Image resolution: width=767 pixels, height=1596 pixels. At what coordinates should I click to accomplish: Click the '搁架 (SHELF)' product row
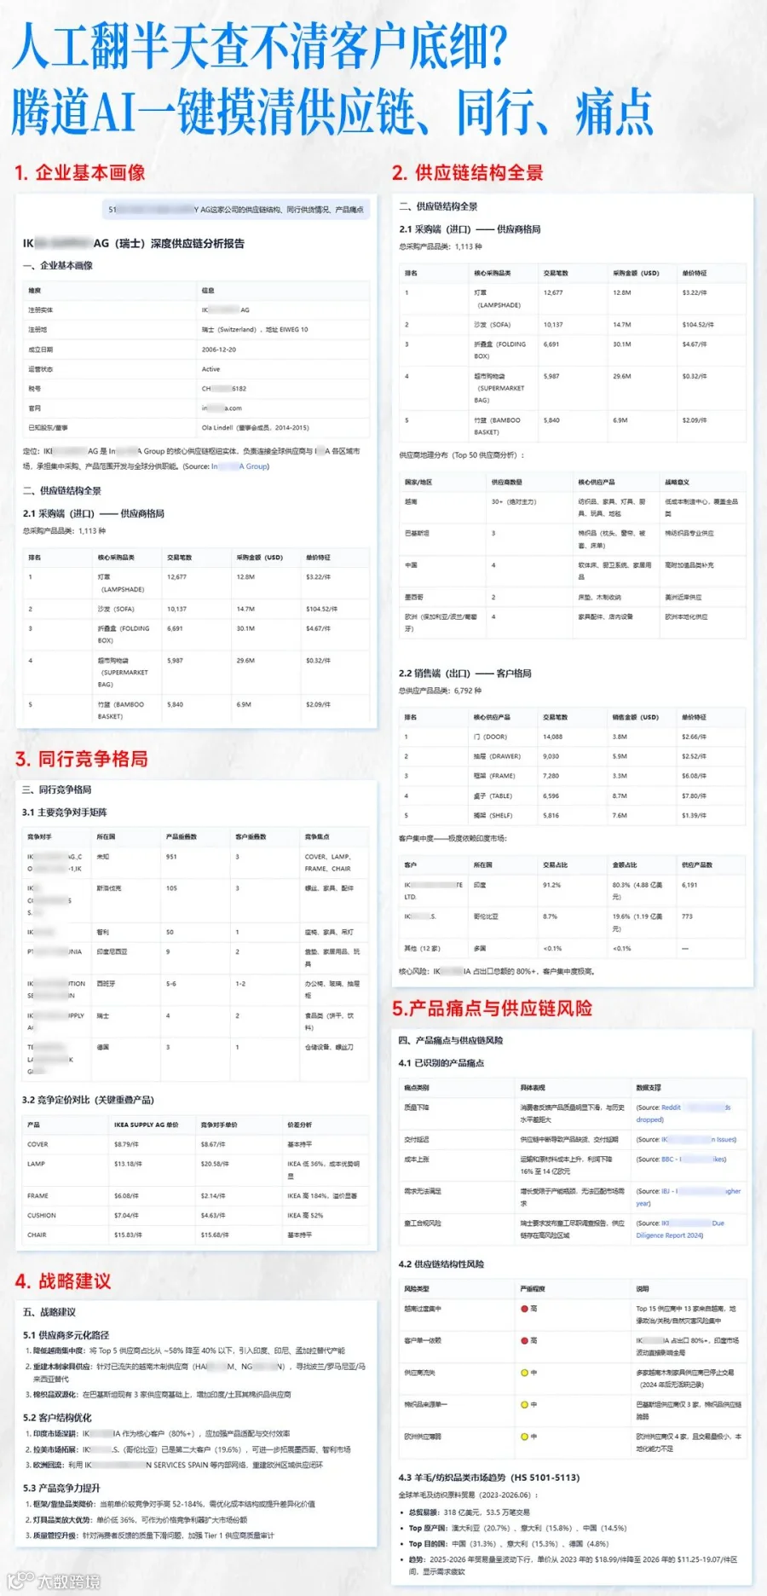572,815
